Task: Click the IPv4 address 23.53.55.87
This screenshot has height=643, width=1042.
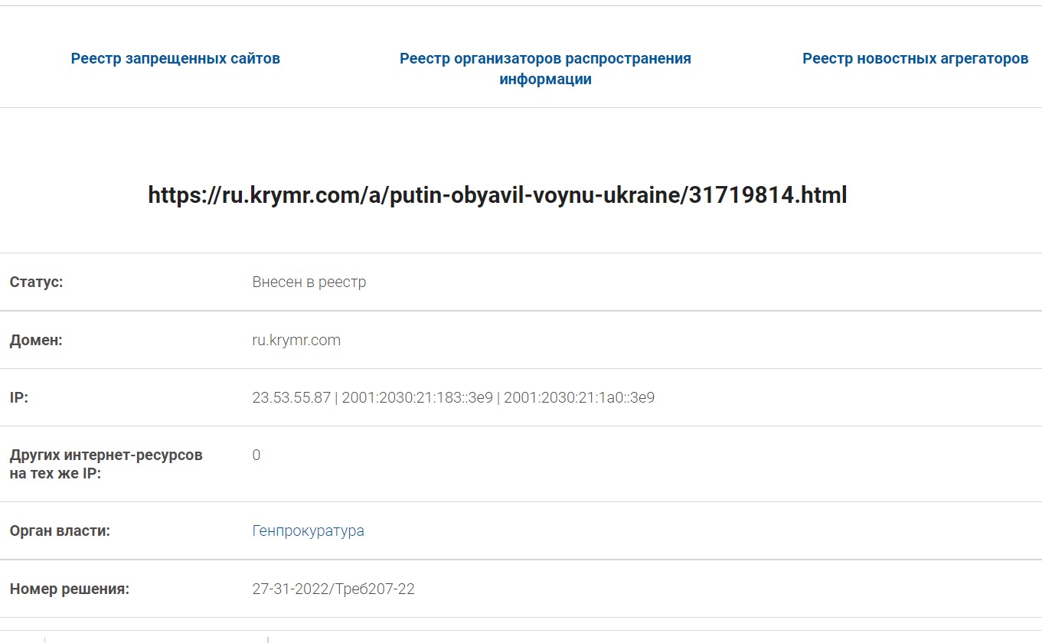Action: click(x=291, y=398)
